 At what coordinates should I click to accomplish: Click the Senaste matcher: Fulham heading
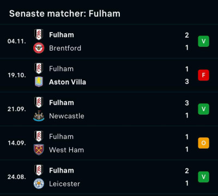tap(65, 14)
